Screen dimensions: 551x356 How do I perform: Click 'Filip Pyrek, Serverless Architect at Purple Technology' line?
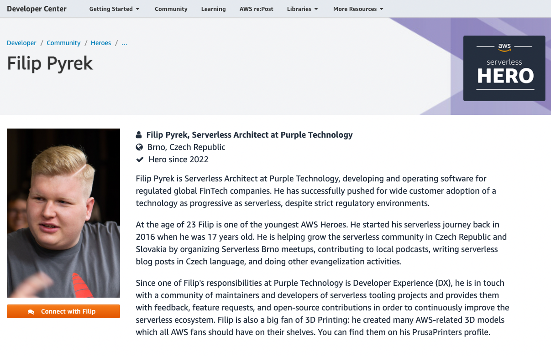tap(249, 135)
